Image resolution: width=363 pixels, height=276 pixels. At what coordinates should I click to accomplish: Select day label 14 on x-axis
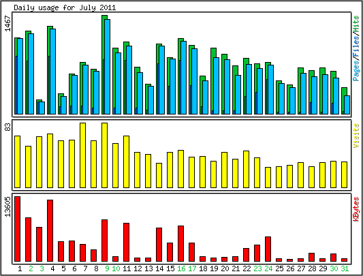[159, 269]
